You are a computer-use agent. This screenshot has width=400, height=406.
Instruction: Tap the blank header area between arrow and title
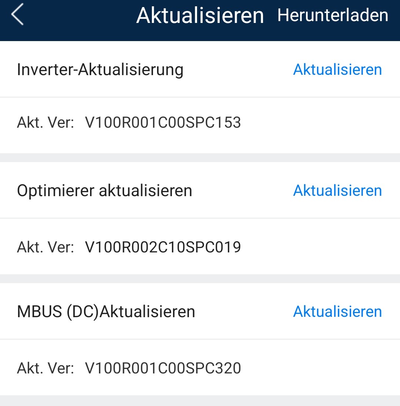coord(80,16)
